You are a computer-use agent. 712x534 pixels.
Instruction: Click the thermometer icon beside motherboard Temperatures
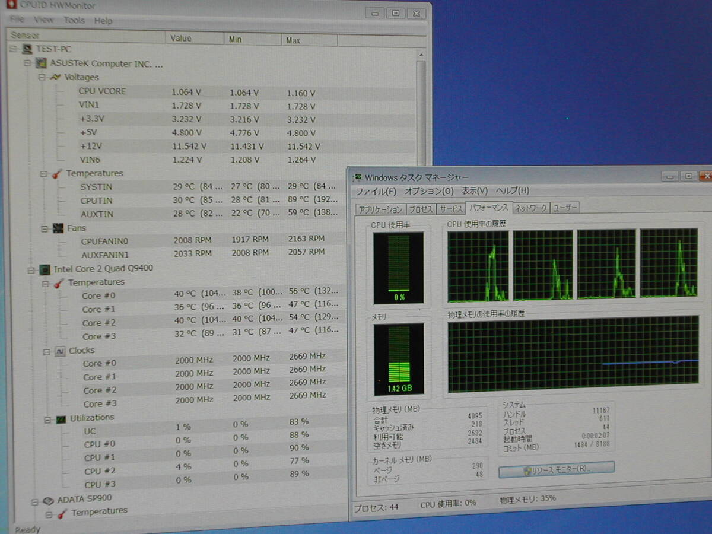tap(58, 173)
